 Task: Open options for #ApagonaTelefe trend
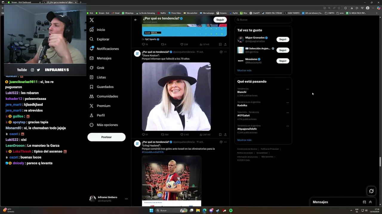pos(288,126)
